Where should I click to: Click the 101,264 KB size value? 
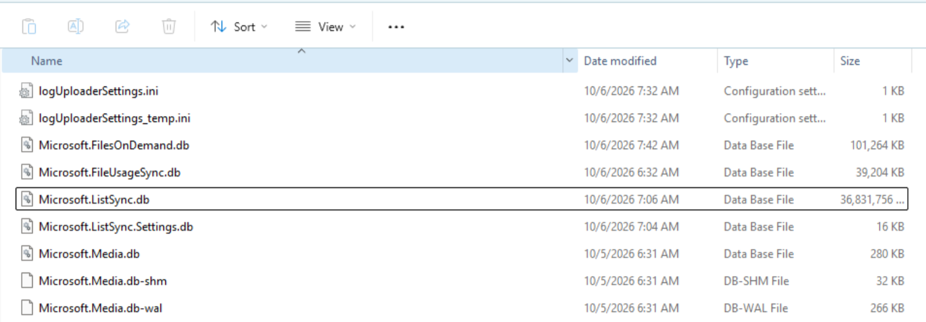coord(877,146)
